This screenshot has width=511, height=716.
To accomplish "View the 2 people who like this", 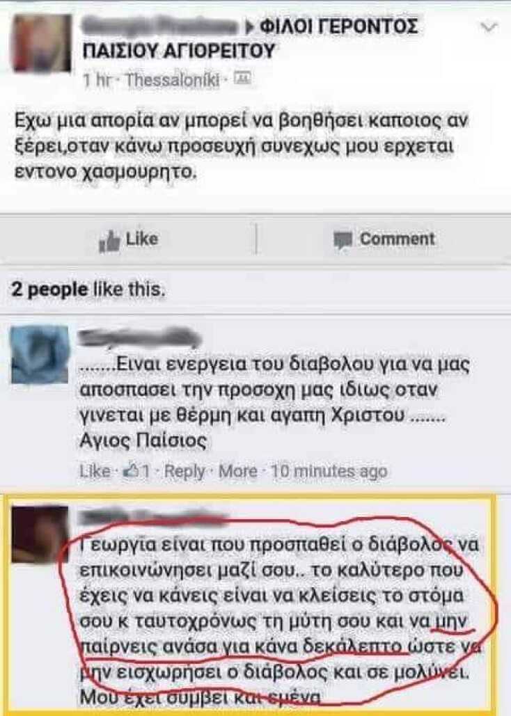I will (x=88, y=289).
